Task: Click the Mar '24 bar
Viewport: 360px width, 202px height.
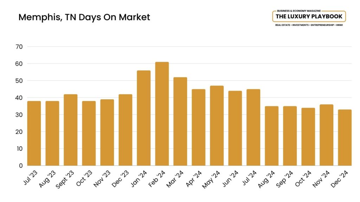Action: [180, 121]
